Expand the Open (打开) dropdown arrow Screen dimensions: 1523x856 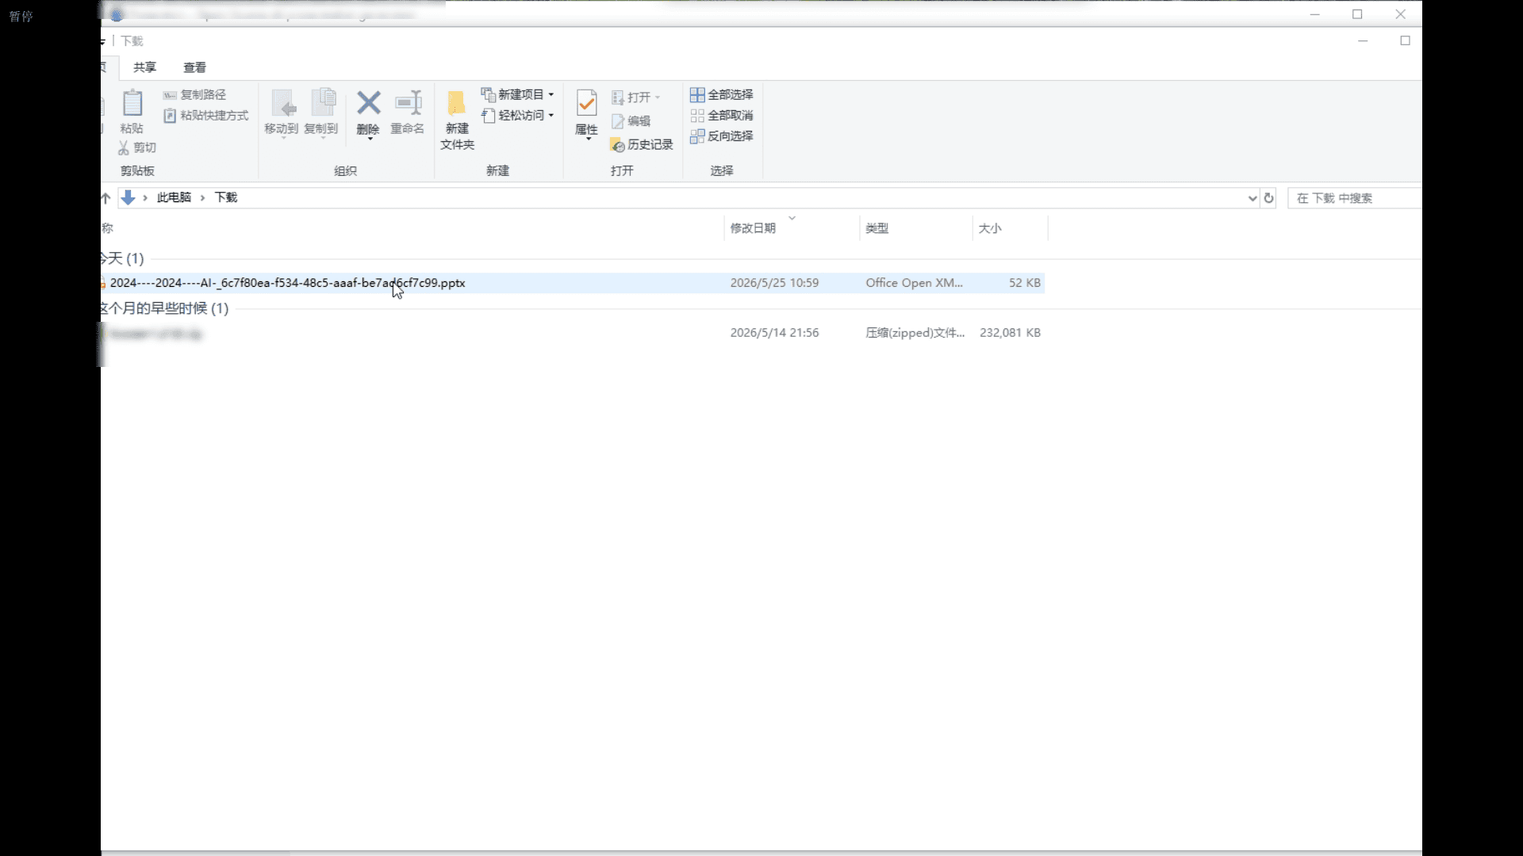pos(658,97)
